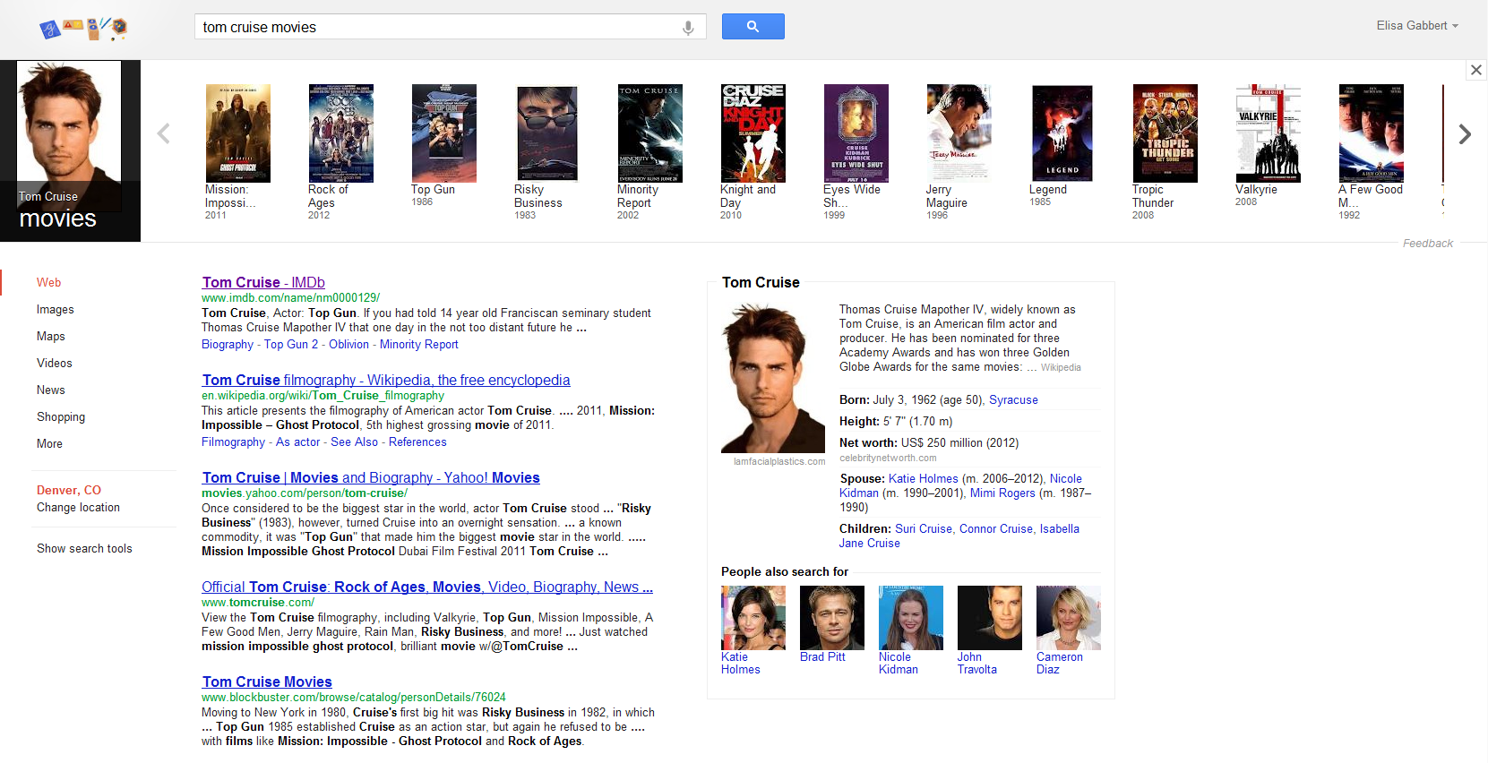Viewport: 1488px width, 763px height.
Task: Click celebritynetworth.com source link
Action: [x=888, y=458]
